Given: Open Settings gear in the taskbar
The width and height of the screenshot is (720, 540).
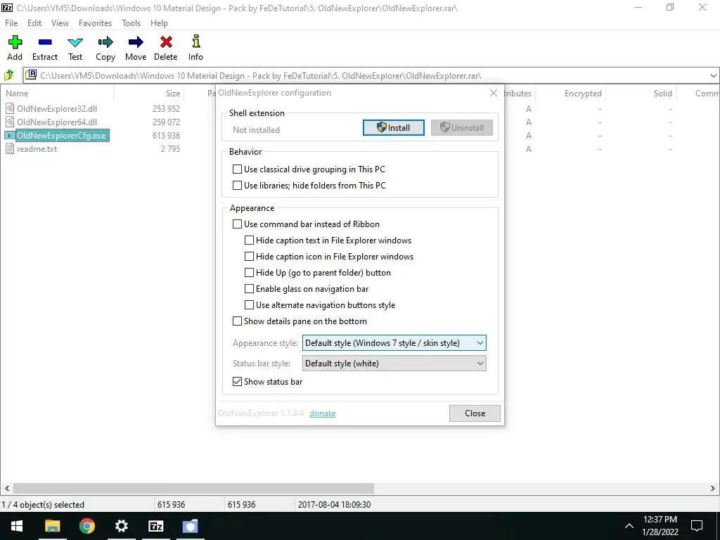Looking at the screenshot, I should 121,526.
